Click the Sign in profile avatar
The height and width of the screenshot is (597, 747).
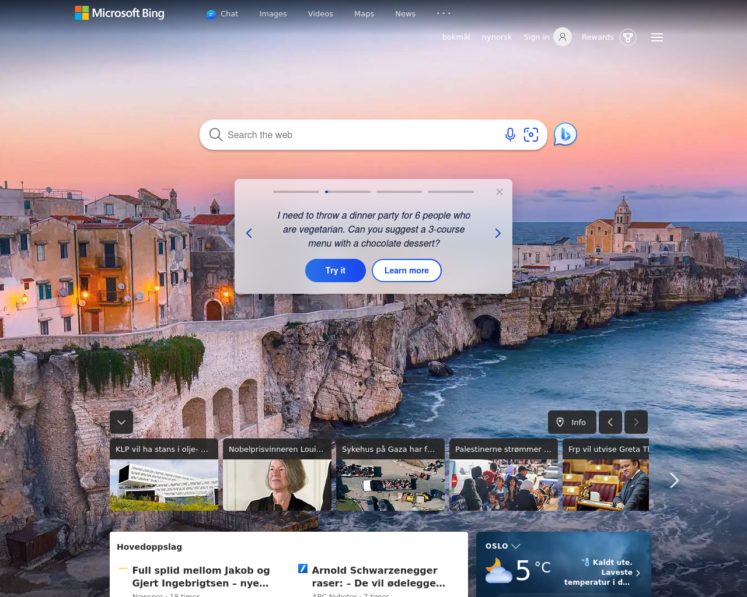click(x=563, y=37)
